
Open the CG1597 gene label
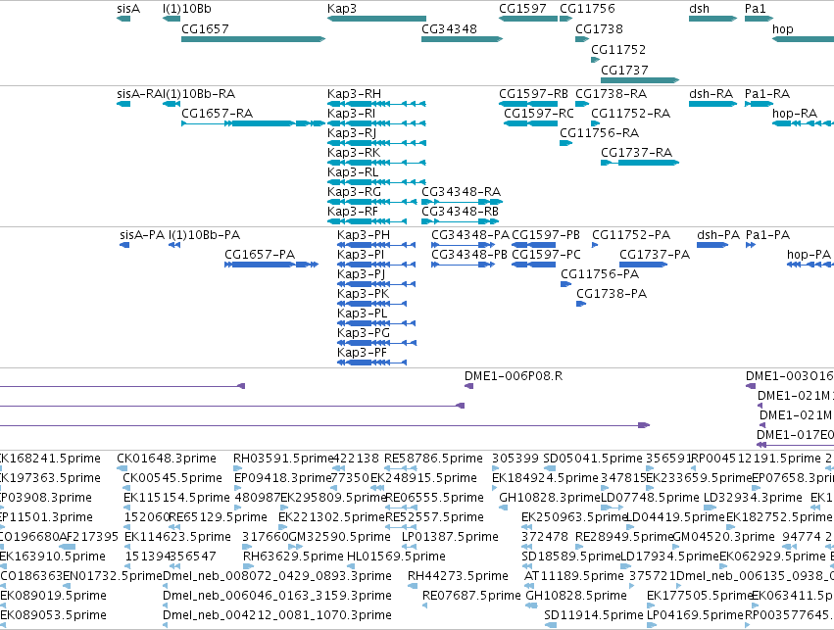pyautogui.click(x=522, y=9)
